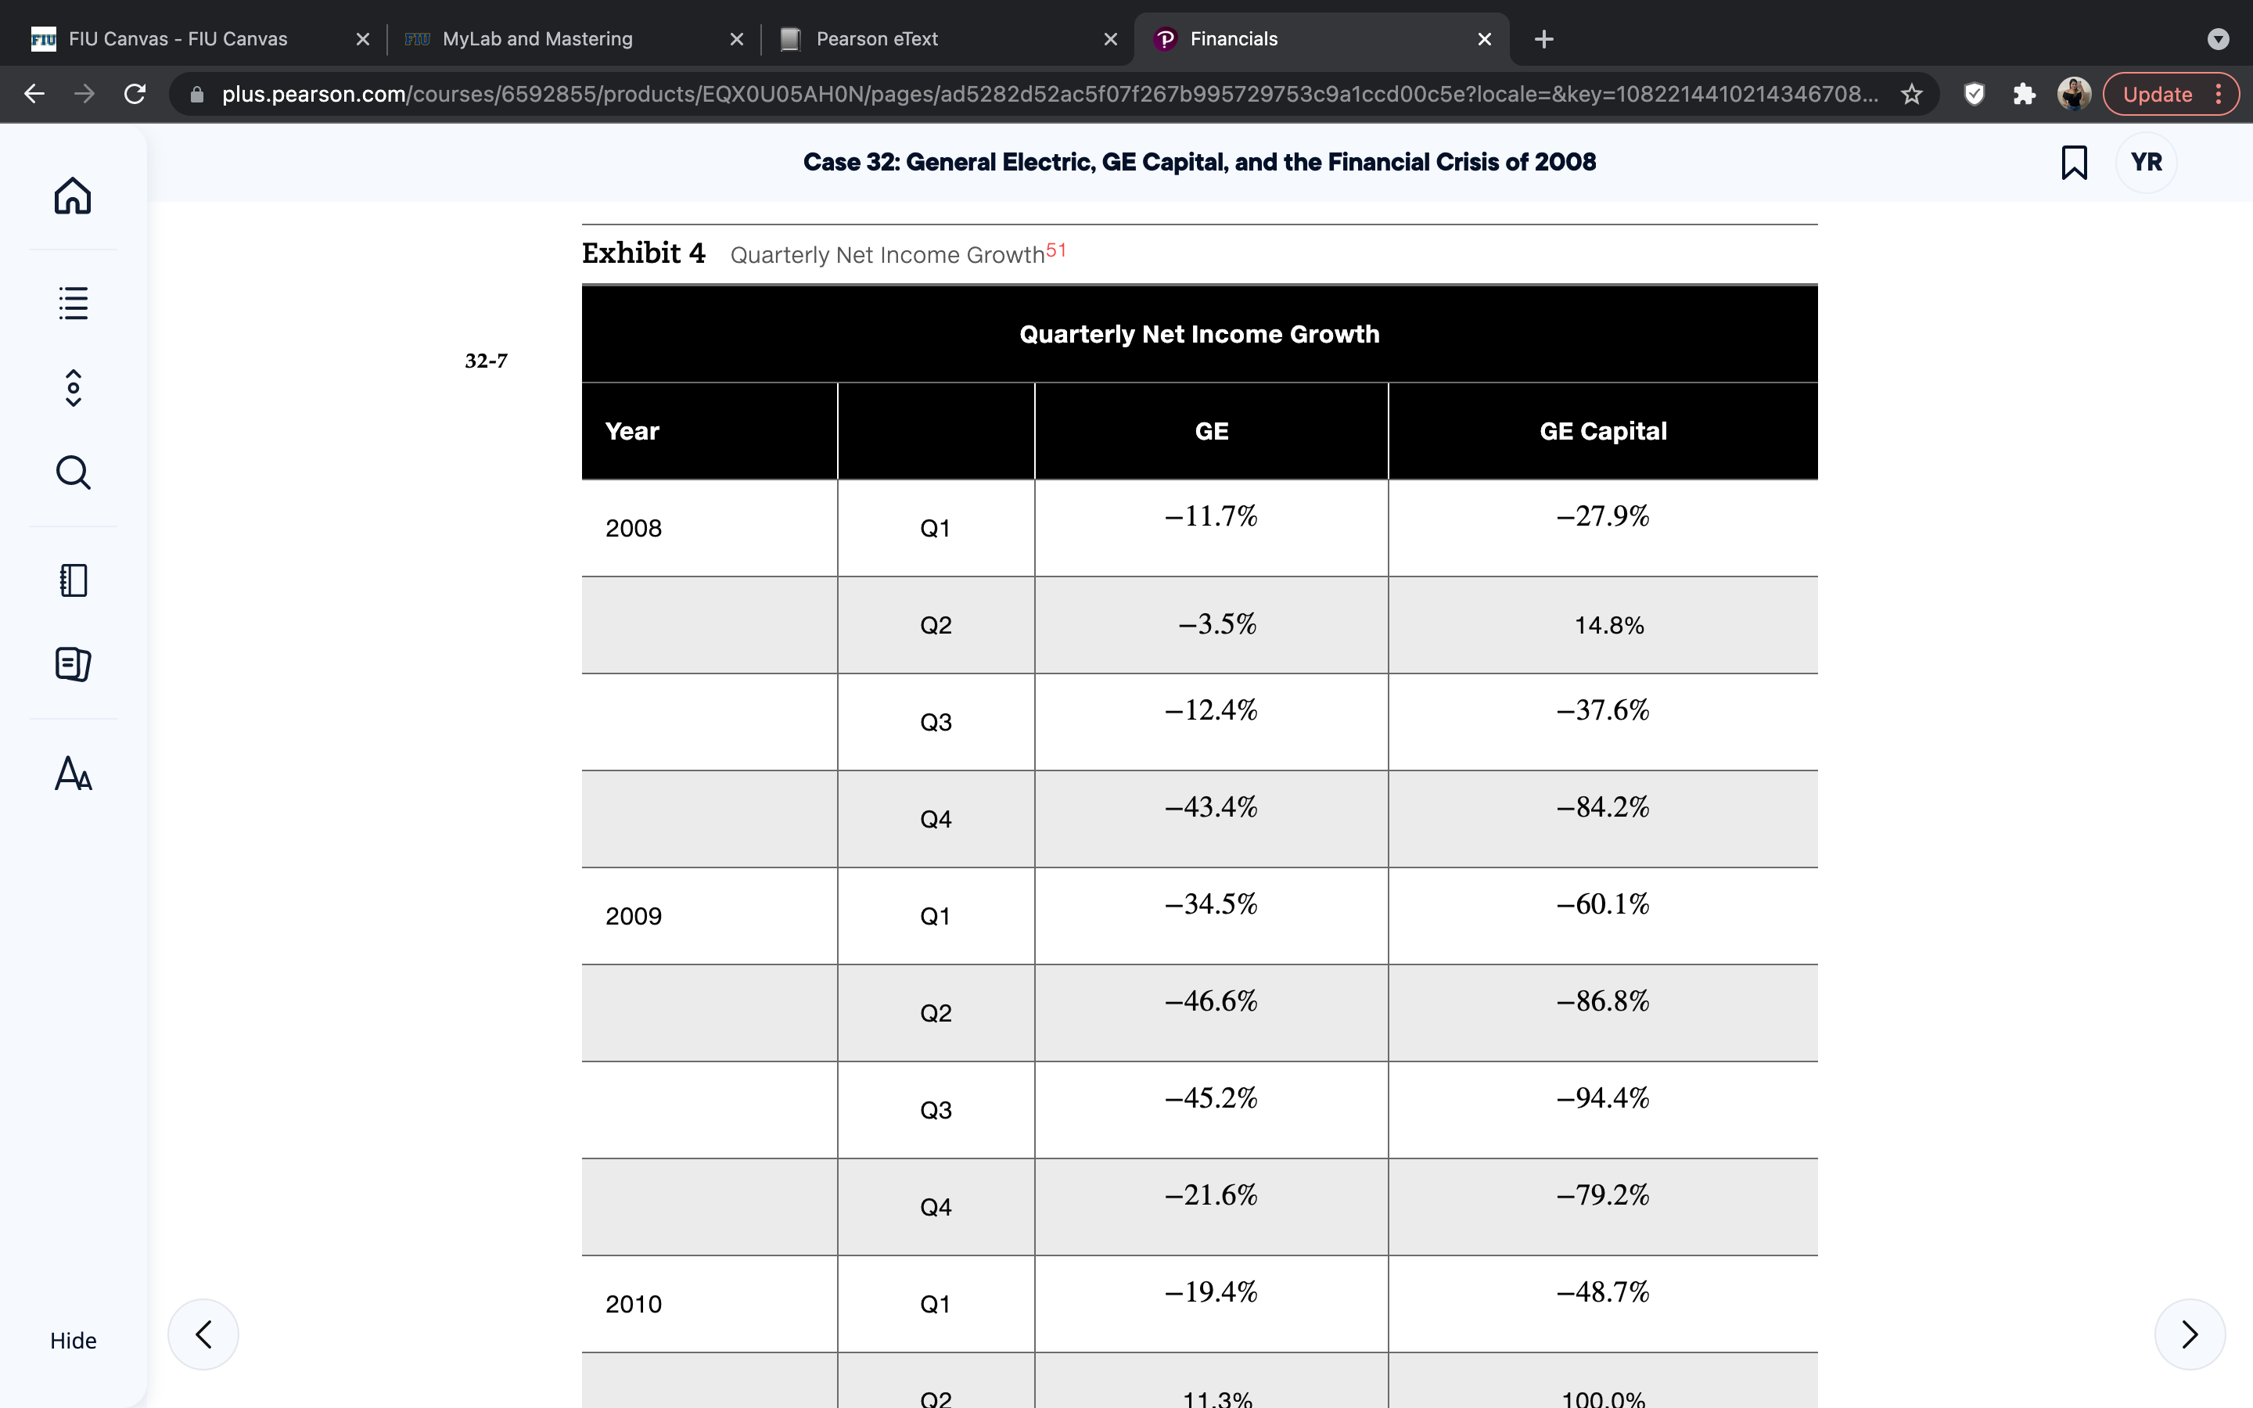Star this page in the address bar
2253x1408 pixels.
pyautogui.click(x=1911, y=94)
